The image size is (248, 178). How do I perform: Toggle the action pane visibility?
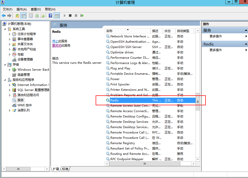click(56, 16)
